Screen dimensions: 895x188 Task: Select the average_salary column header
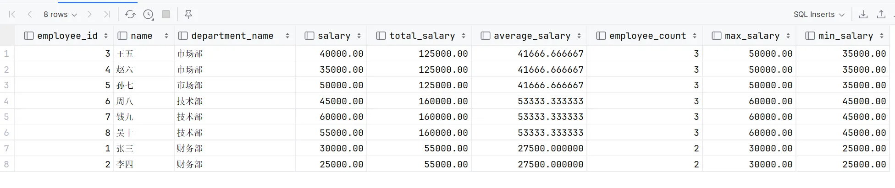[529, 36]
